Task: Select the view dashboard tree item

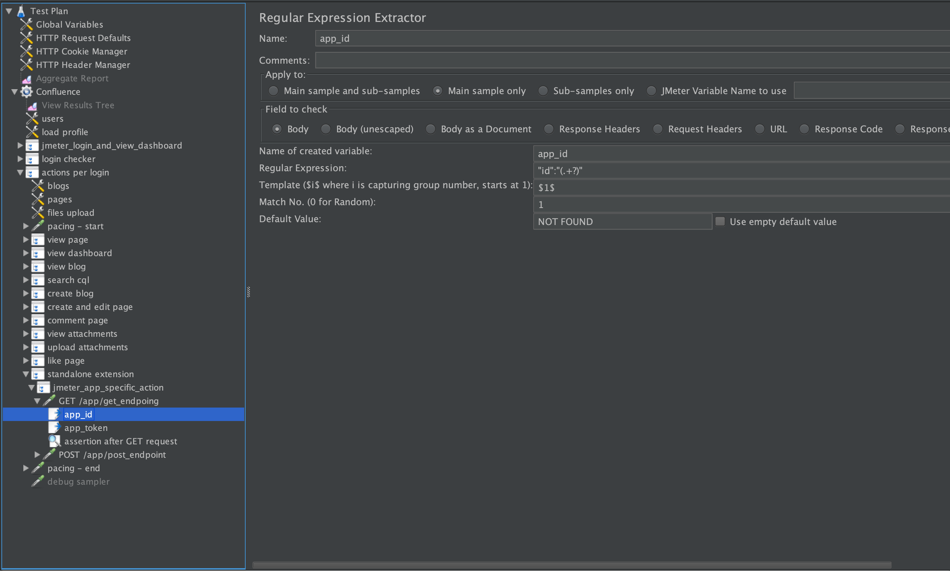Action: pyautogui.click(x=79, y=253)
